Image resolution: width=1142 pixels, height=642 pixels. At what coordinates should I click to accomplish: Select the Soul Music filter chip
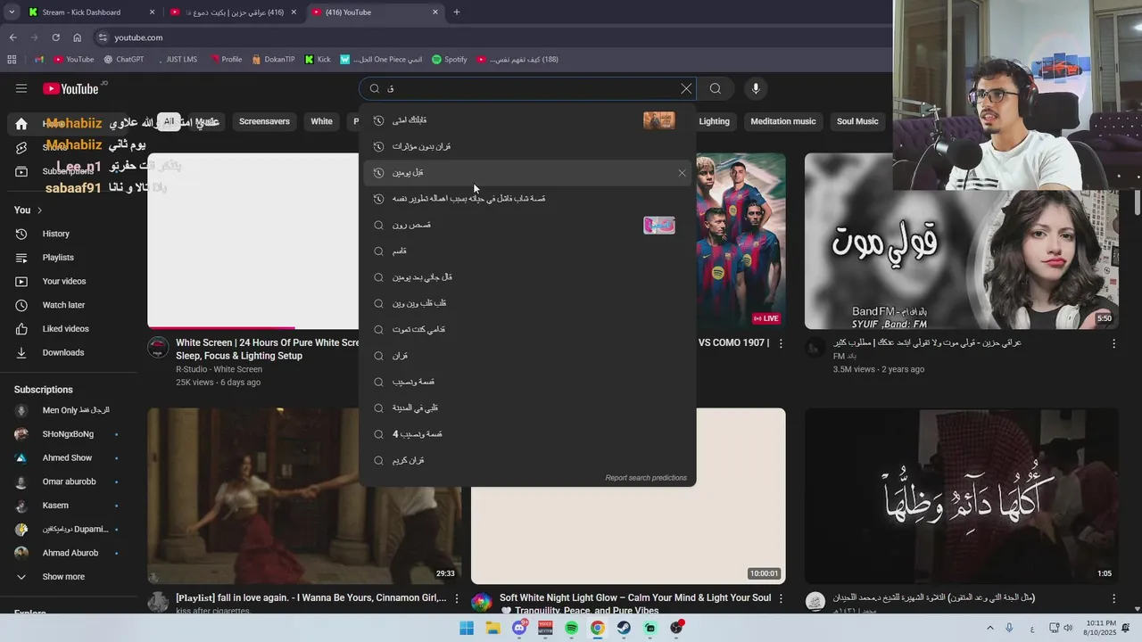tap(857, 121)
